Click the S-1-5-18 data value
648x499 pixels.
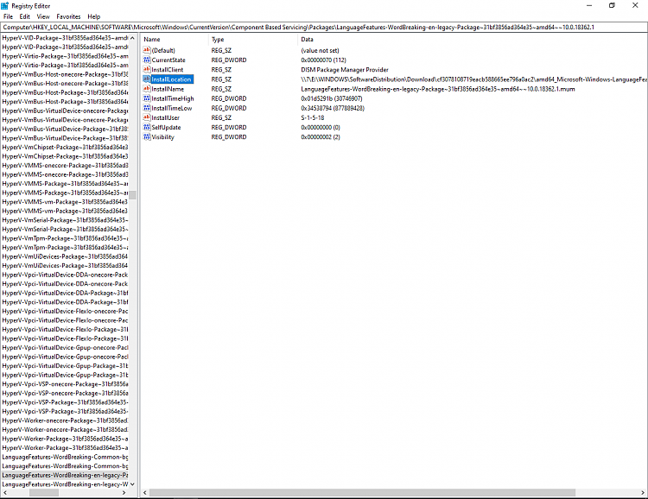tap(313, 117)
